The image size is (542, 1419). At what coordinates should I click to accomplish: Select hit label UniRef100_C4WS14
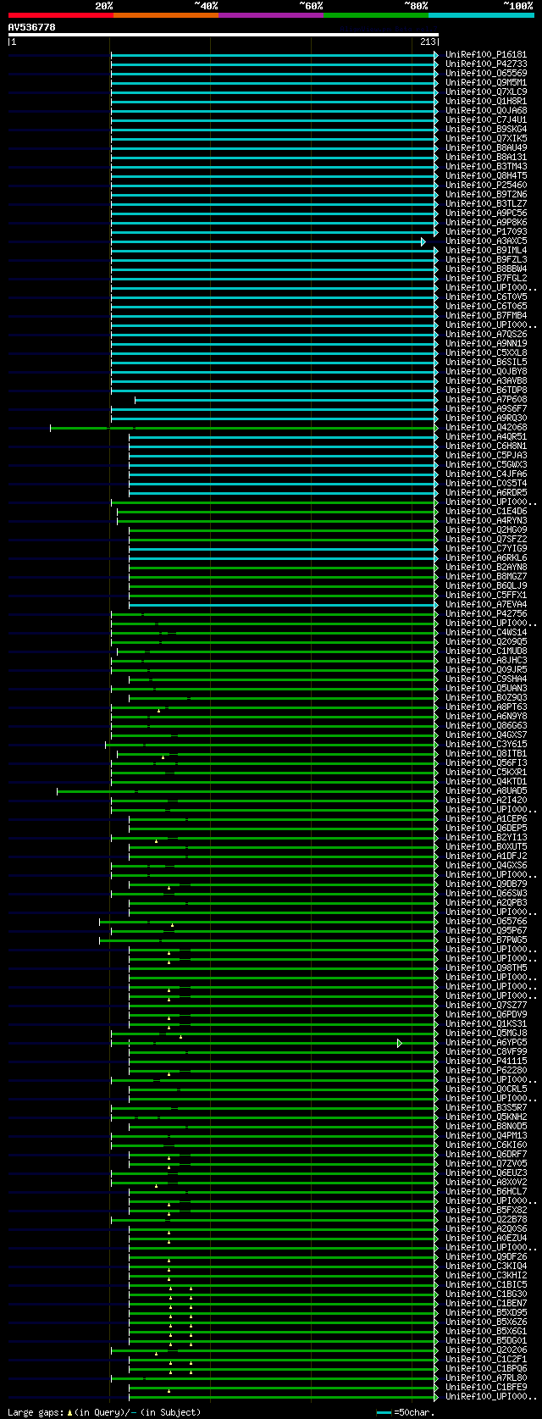(486, 632)
